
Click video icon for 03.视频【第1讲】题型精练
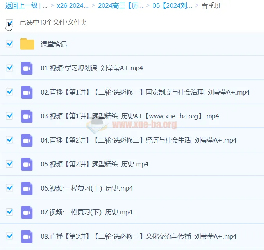[x=27, y=116]
